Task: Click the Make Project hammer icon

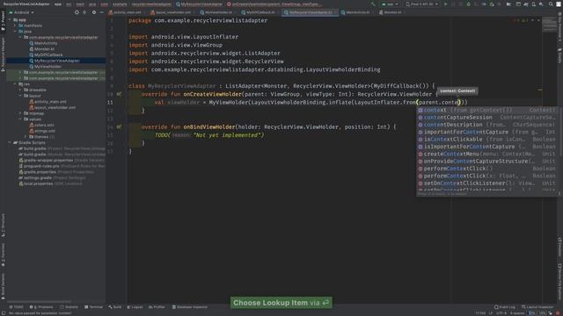Action: pos(373,4)
